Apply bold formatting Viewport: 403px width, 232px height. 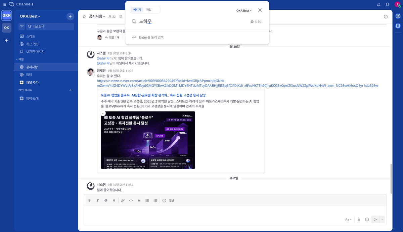pyautogui.click(x=89, y=200)
